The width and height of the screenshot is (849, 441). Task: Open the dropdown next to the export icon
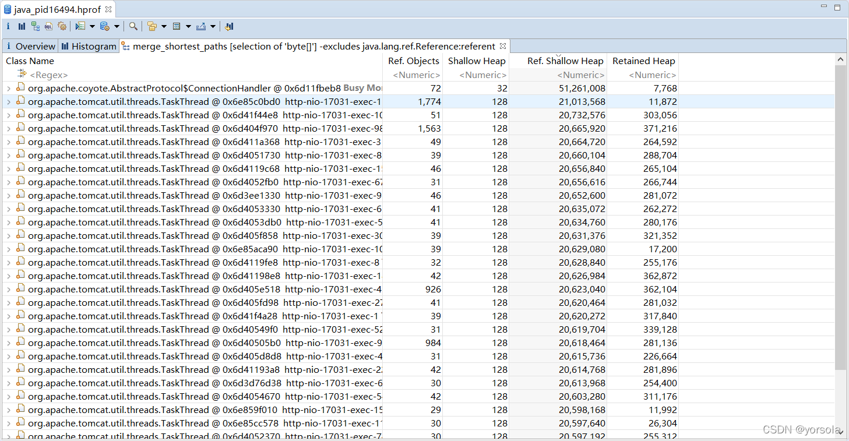pos(213,26)
